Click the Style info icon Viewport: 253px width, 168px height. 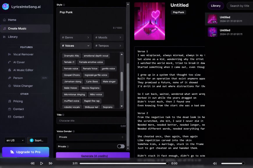[64, 5]
